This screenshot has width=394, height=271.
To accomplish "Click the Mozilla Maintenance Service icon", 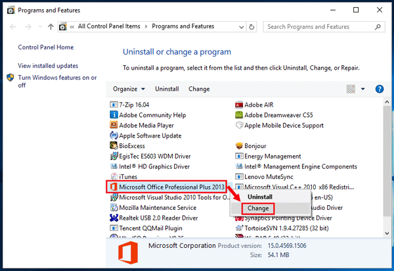I will [114, 207].
